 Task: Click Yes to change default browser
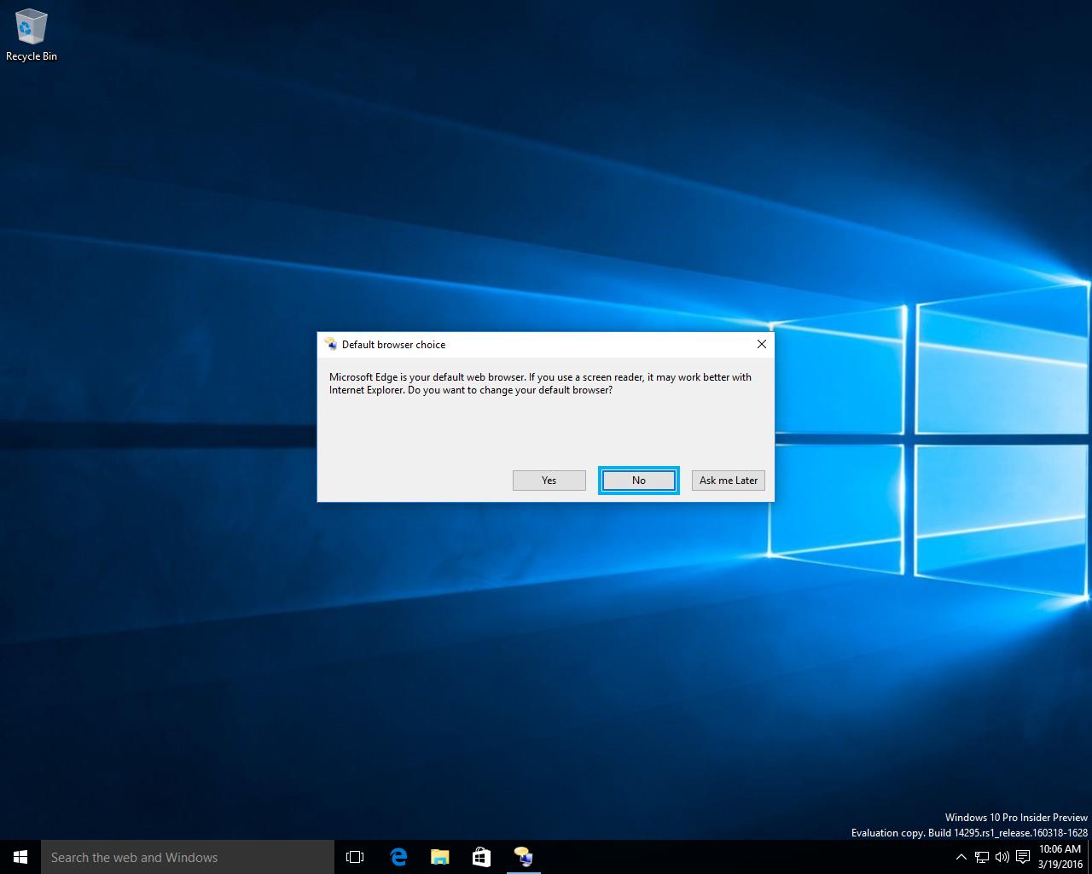pos(549,481)
